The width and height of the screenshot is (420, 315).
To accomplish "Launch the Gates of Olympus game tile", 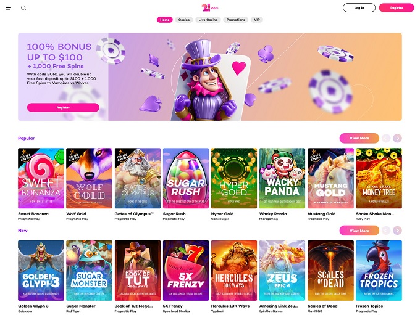I will (138, 178).
